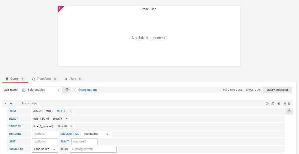Click the Query inspector button
Image resolution: width=299 pixels, height=154 pixels.
(x=277, y=90)
